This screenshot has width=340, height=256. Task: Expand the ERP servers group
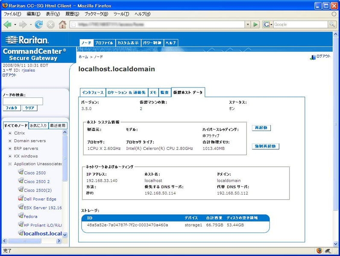pyautogui.click(x=10, y=148)
